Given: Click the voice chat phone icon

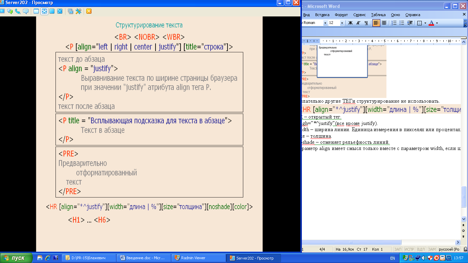Looking at the screenshot, I should click(17, 11).
